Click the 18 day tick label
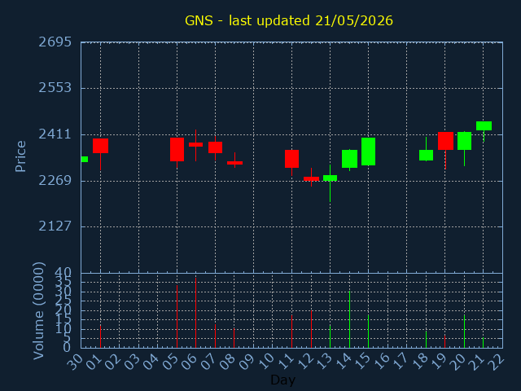 [419, 361]
